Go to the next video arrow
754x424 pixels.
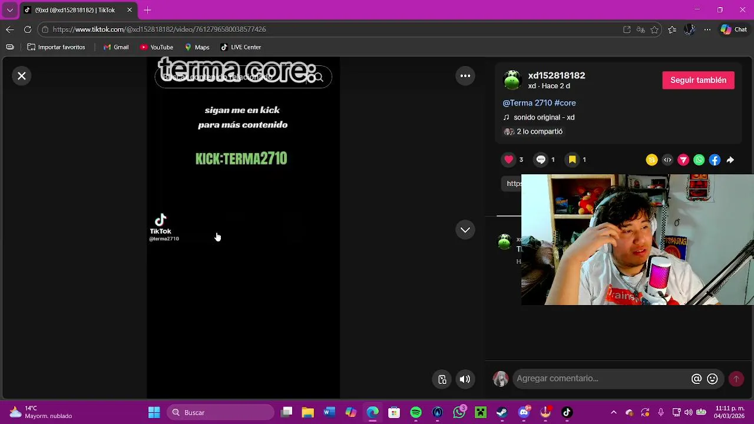pyautogui.click(x=465, y=230)
